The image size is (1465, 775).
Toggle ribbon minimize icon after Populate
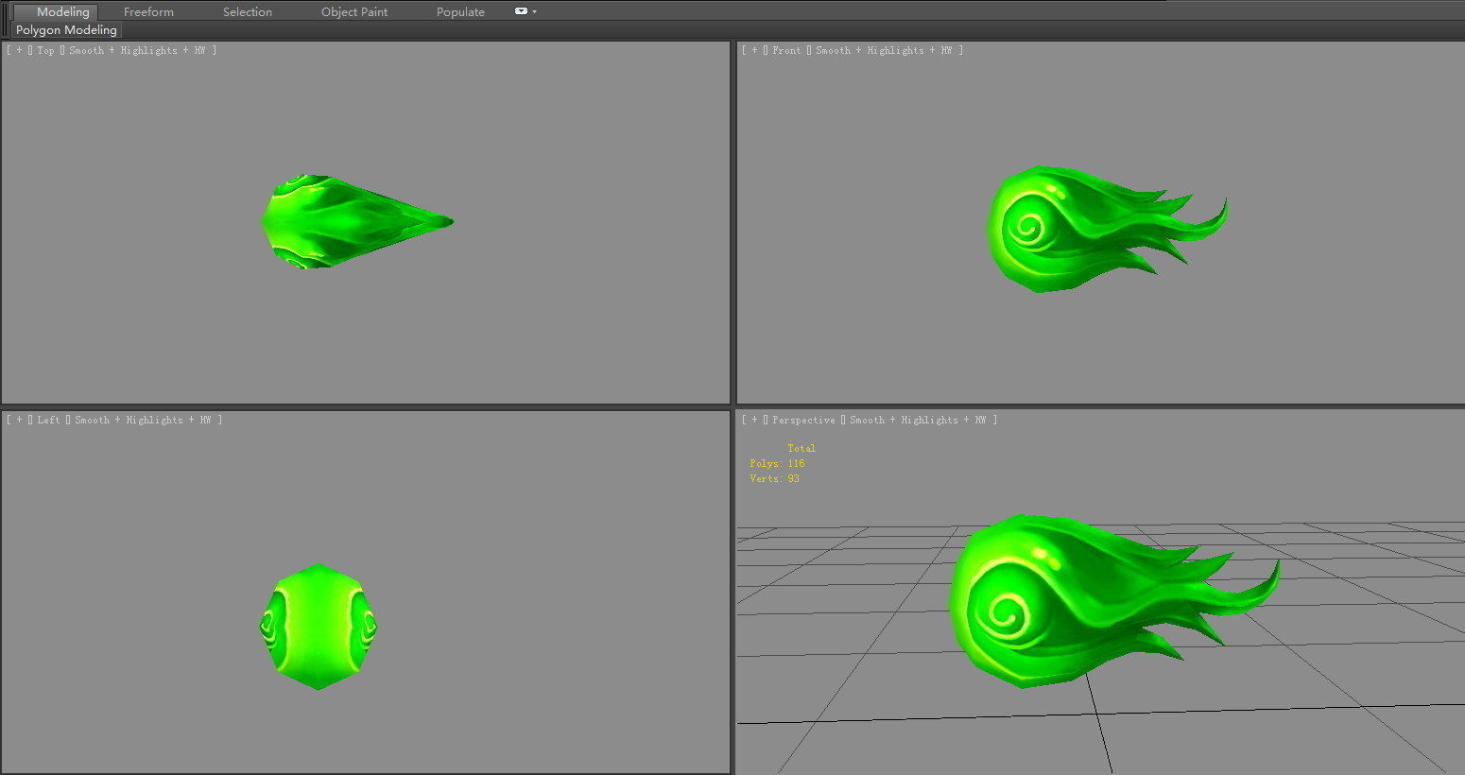521,11
